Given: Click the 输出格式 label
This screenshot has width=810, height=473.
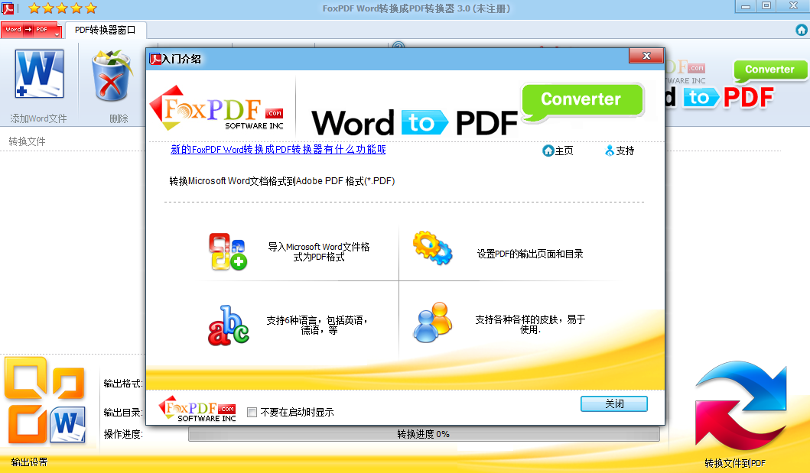Looking at the screenshot, I should (123, 384).
